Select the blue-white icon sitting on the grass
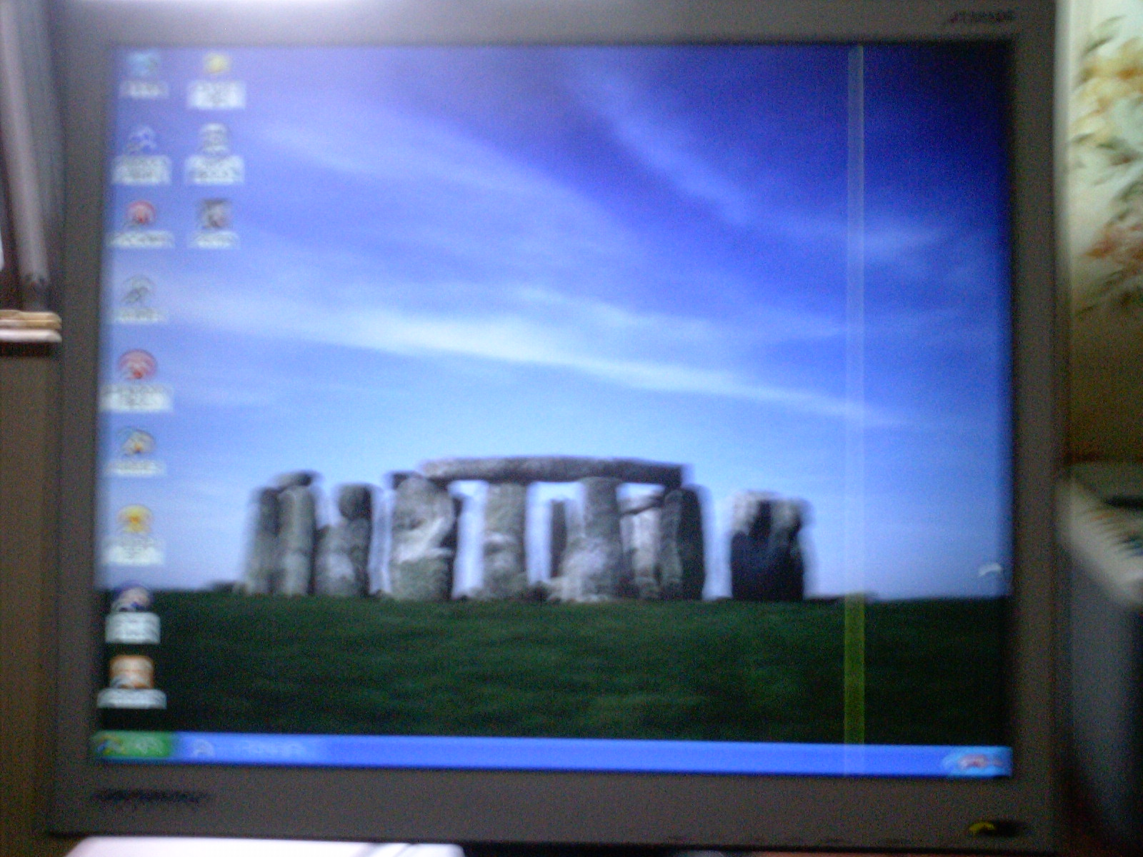Image resolution: width=1143 pixels, height=857 pixels. [x=131, y=613]
